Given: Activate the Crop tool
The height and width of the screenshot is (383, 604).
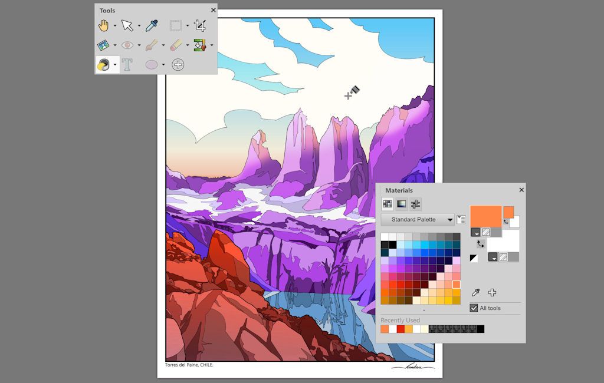Looking at the screenshot, I should coord(201,25).
